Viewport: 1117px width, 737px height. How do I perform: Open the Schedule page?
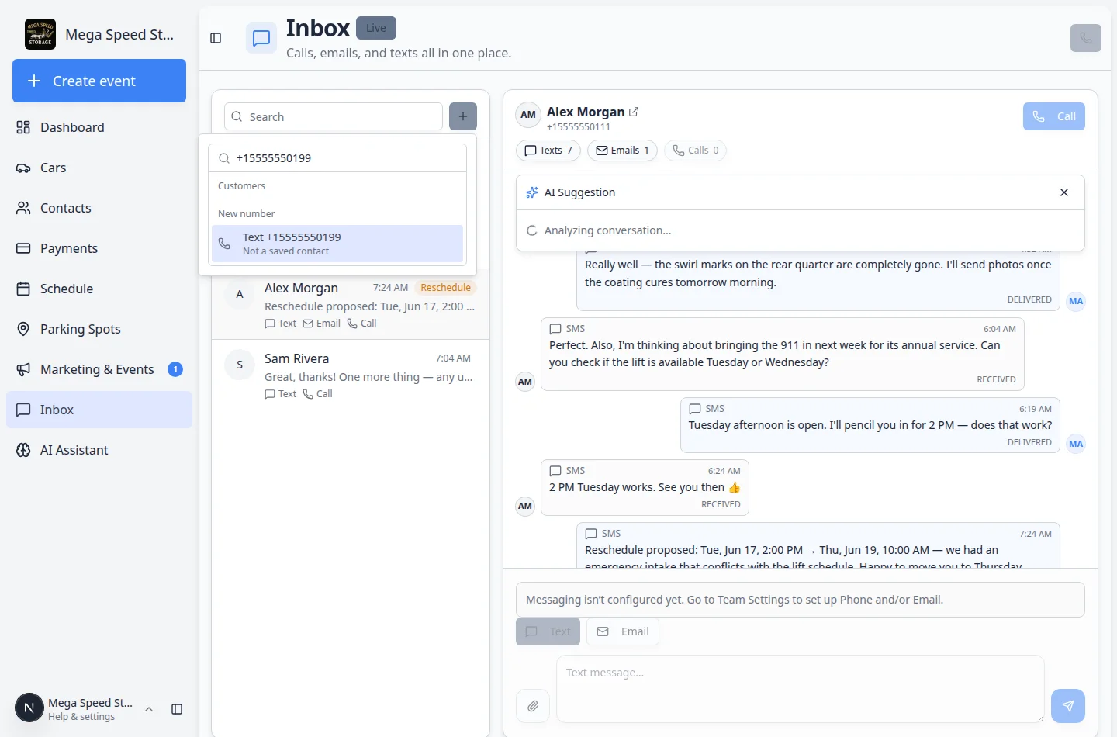click(99, 289)
